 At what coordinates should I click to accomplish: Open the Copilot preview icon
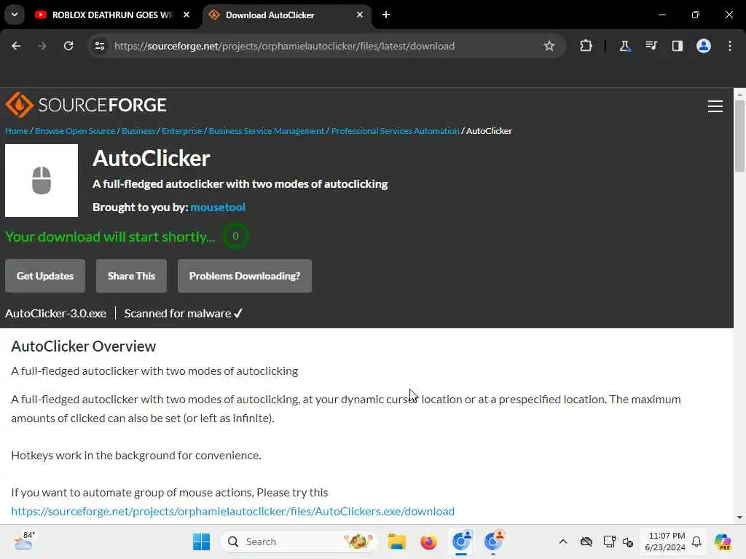[723, 542]
